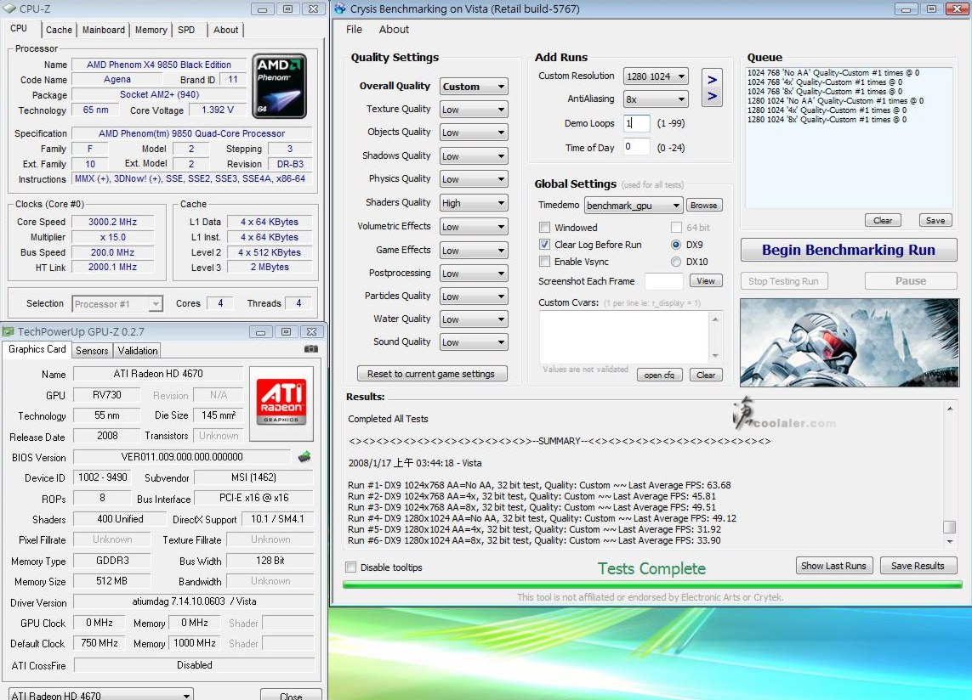Open the Timedemo dropdown
972x700 pixels.
pos(634,205)
